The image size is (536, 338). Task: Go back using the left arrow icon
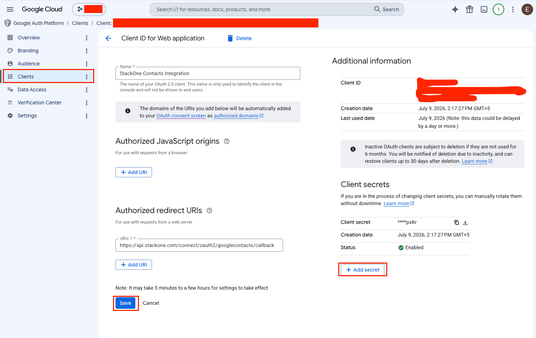pyautogui.click(x=108, y=38)
